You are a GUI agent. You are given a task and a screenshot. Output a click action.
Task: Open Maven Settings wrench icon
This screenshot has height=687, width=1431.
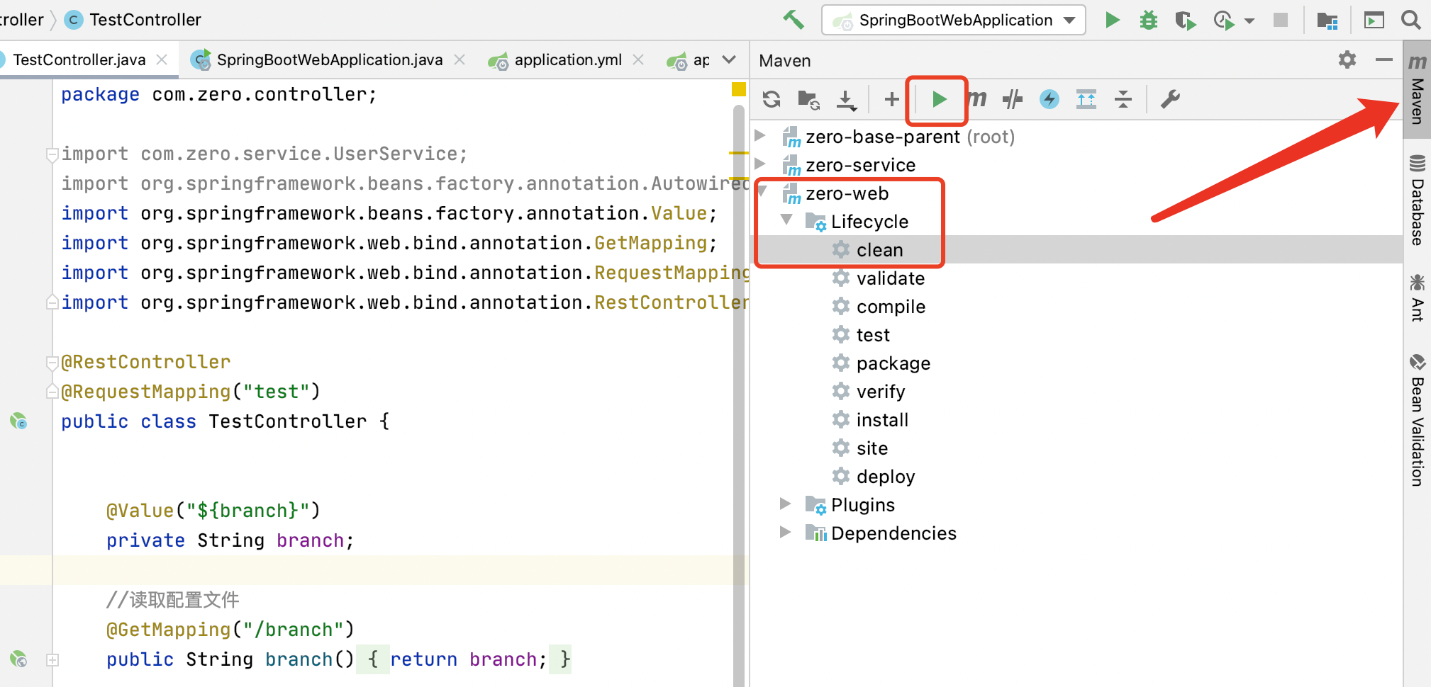1170,99
